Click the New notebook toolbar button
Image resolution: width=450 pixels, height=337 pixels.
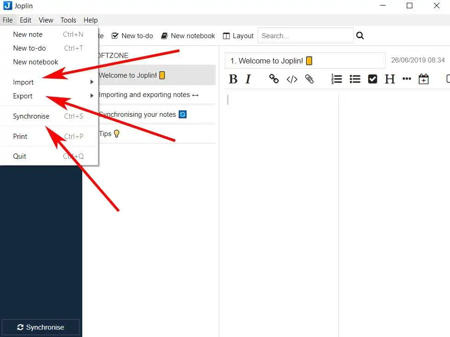pos(188,36)
